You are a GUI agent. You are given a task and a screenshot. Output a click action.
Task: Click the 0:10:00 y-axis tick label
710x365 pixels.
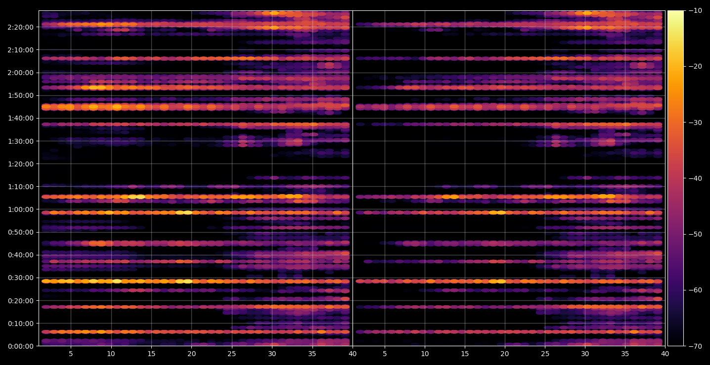(x=20, y=324)
